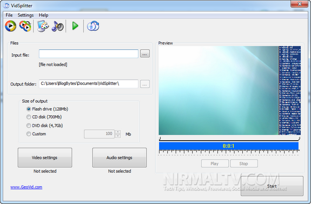Increase custom size with the up arrow
Viewport: 311px width, 204px height.
pyautogui.click(x=118, y=132)
